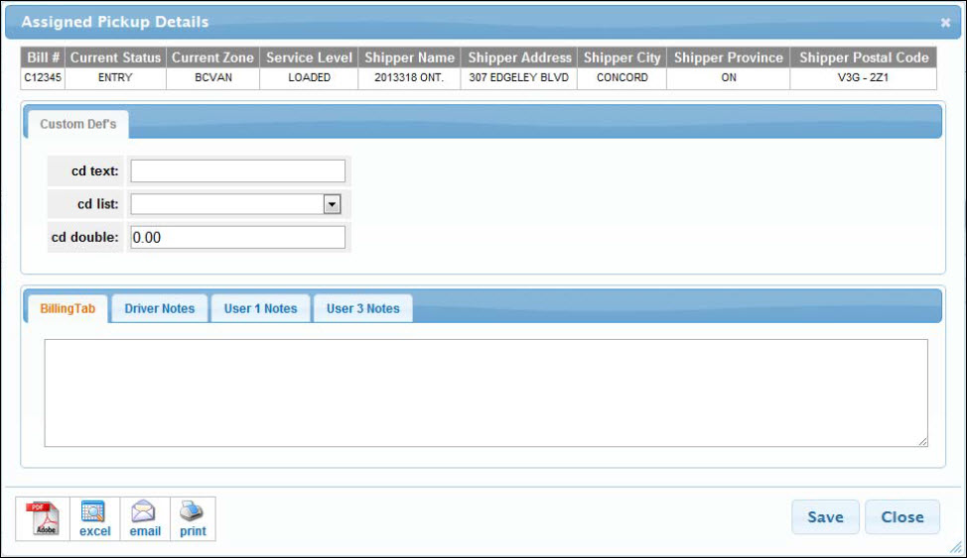
Task: Select the bill number cell C12345
Action: coord(43,78)
